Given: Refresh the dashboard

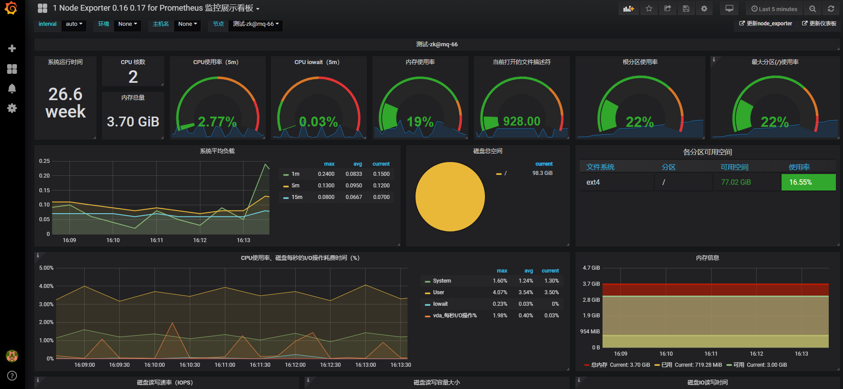Looking at the screenshot, I should 831,8.
